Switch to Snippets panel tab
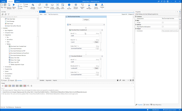The height and width of the screenshot is (111, 182). (11, 80)
